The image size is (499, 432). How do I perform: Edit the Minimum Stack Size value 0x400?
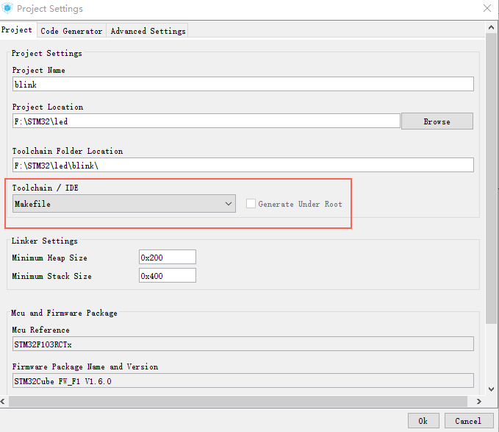168,275
